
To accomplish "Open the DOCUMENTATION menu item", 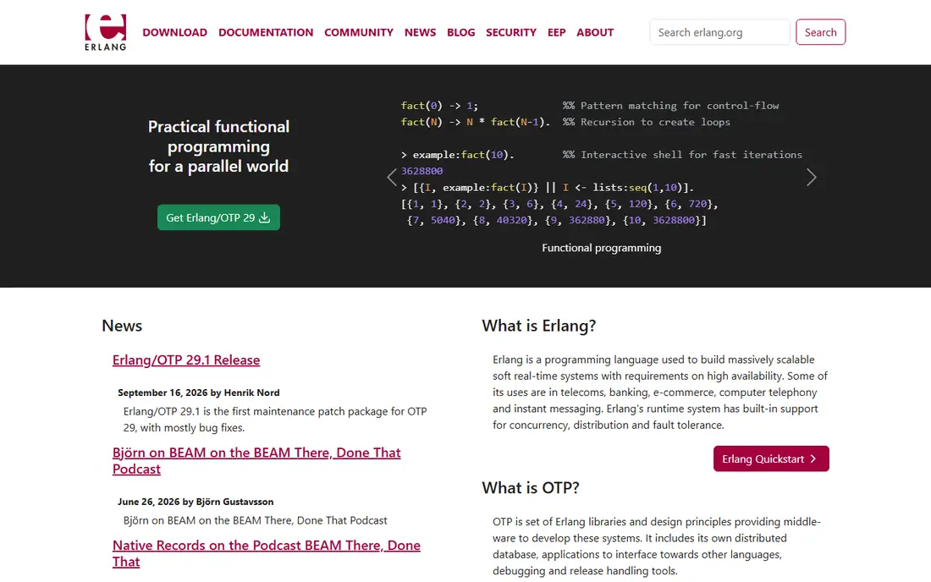I will click(266, 33).
